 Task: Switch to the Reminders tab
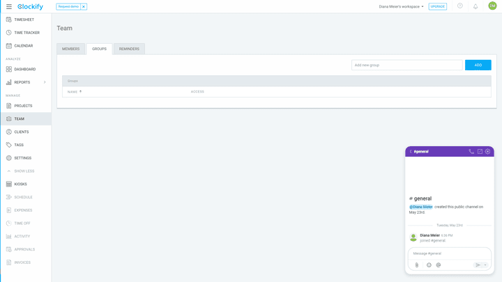[129, 49]
